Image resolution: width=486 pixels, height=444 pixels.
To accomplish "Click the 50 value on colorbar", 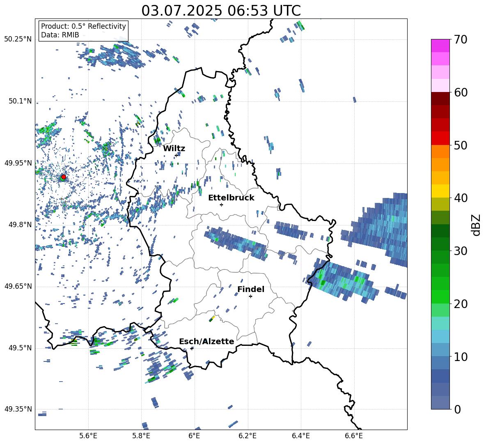I will pyautogui.click(x=460, y=145).
